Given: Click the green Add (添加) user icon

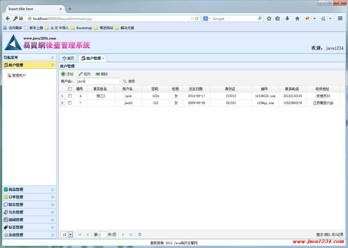Looking at the screenshot, I should point(63,74).
